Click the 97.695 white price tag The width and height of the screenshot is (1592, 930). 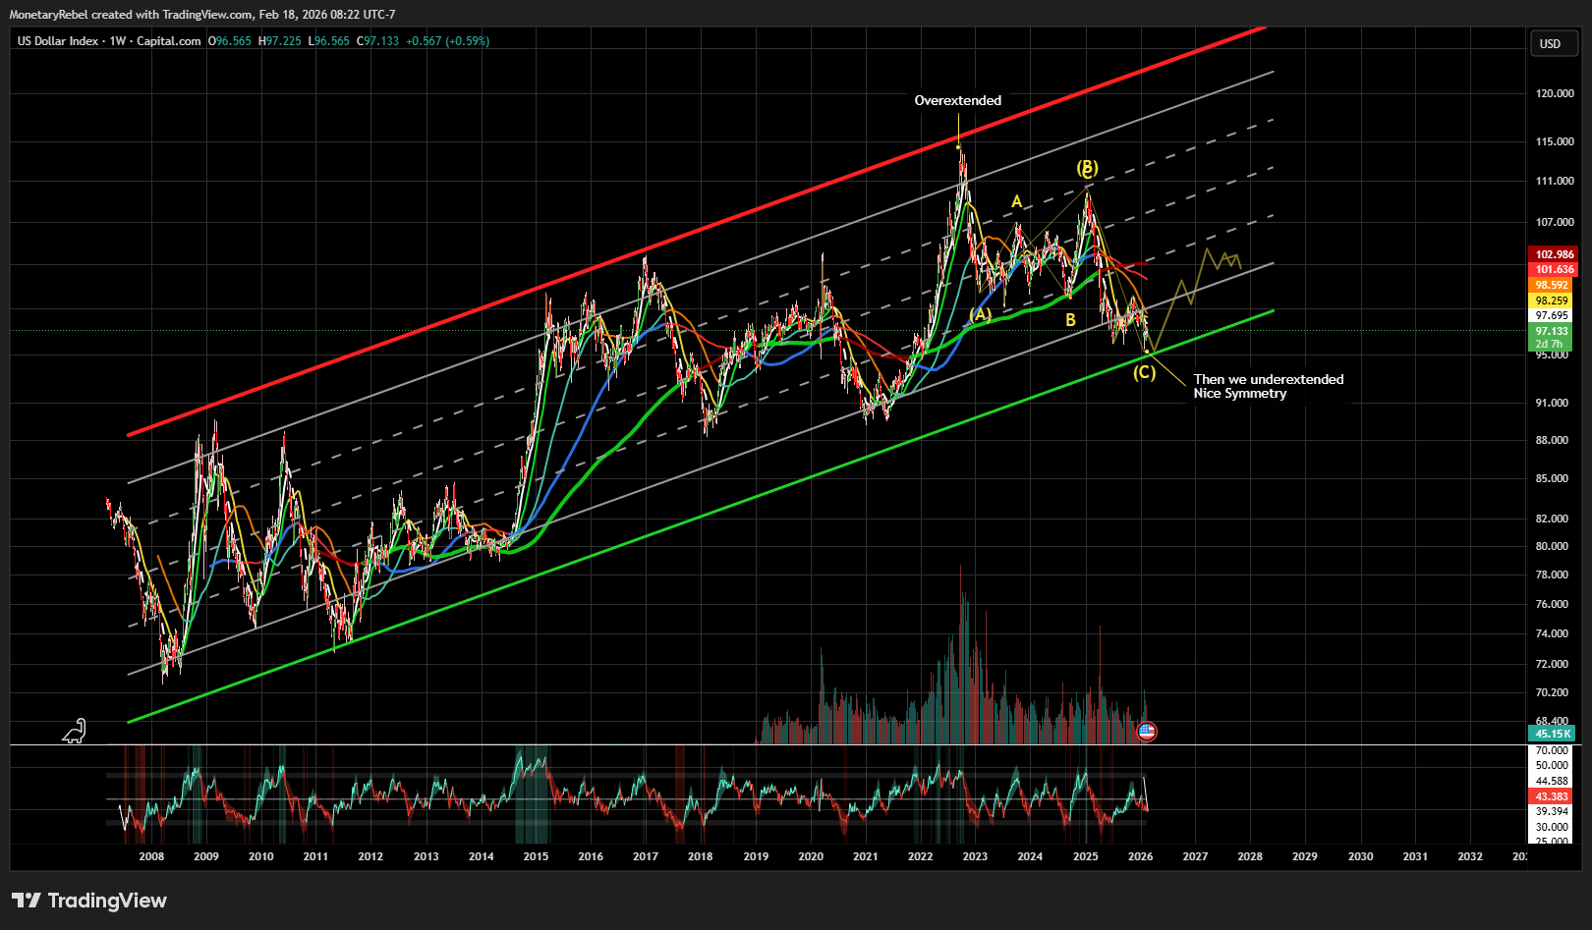pos(1552,315)
